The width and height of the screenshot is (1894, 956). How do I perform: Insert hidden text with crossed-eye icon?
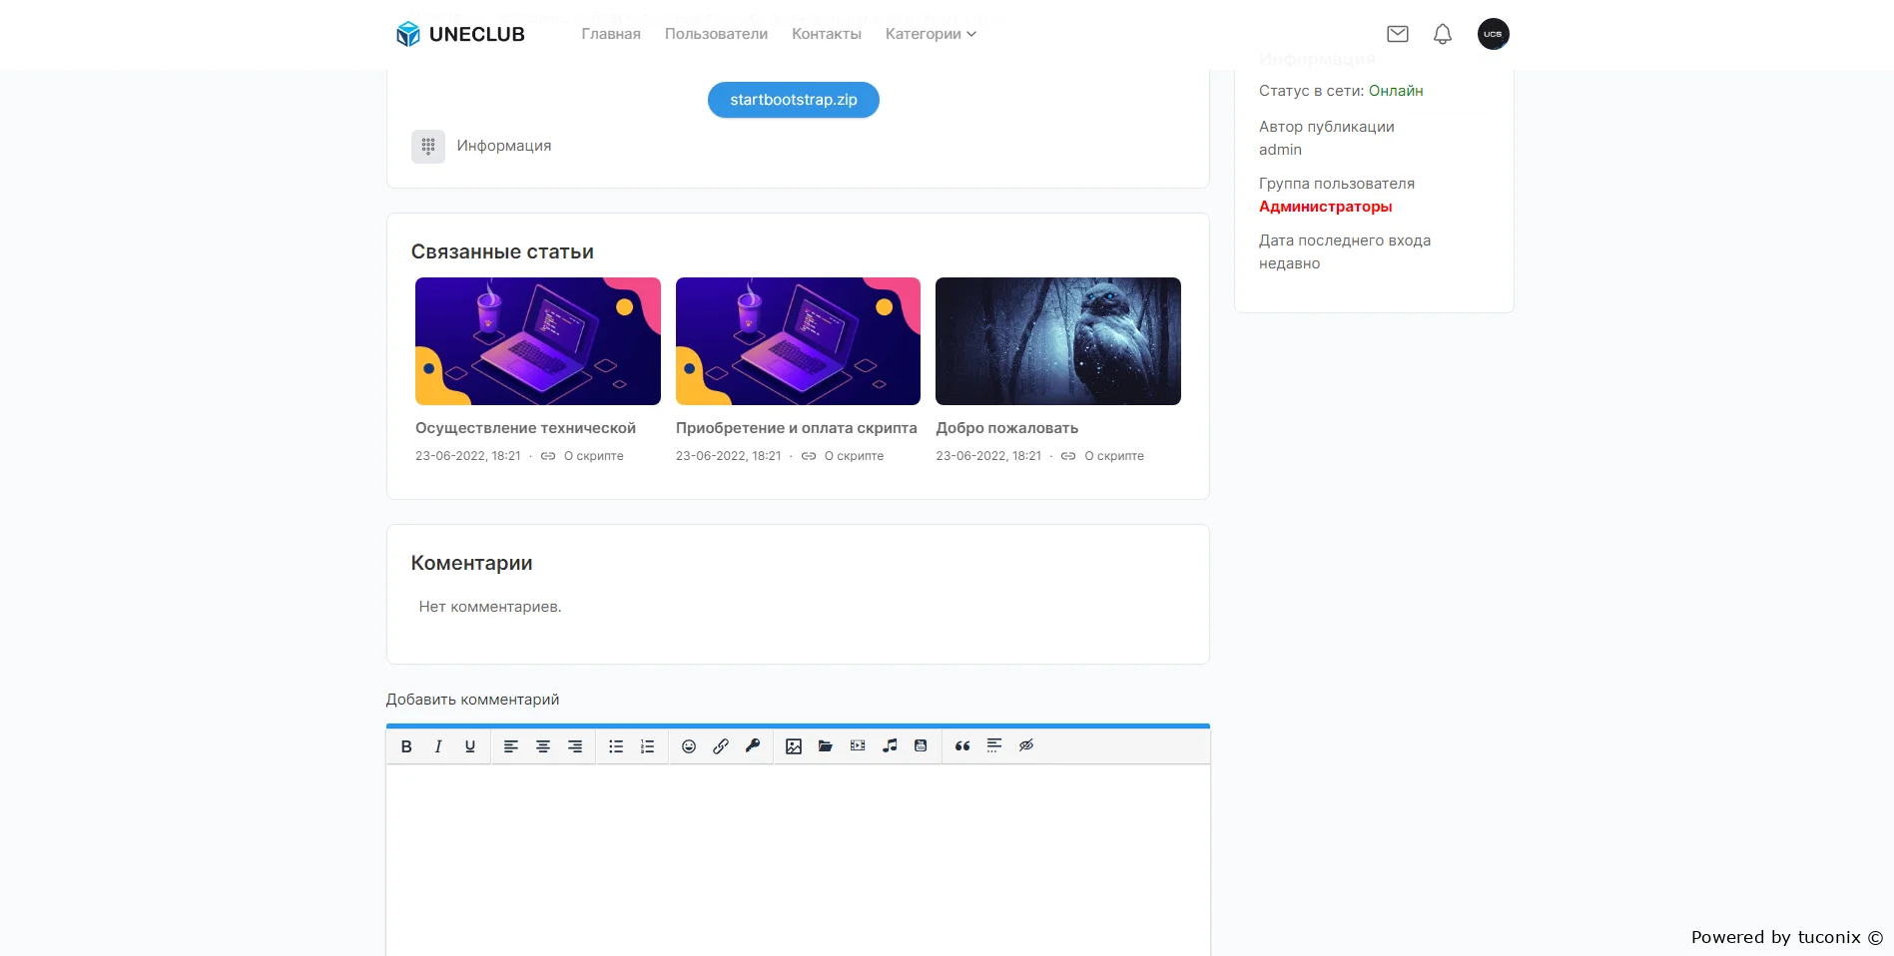point(1026,745)
